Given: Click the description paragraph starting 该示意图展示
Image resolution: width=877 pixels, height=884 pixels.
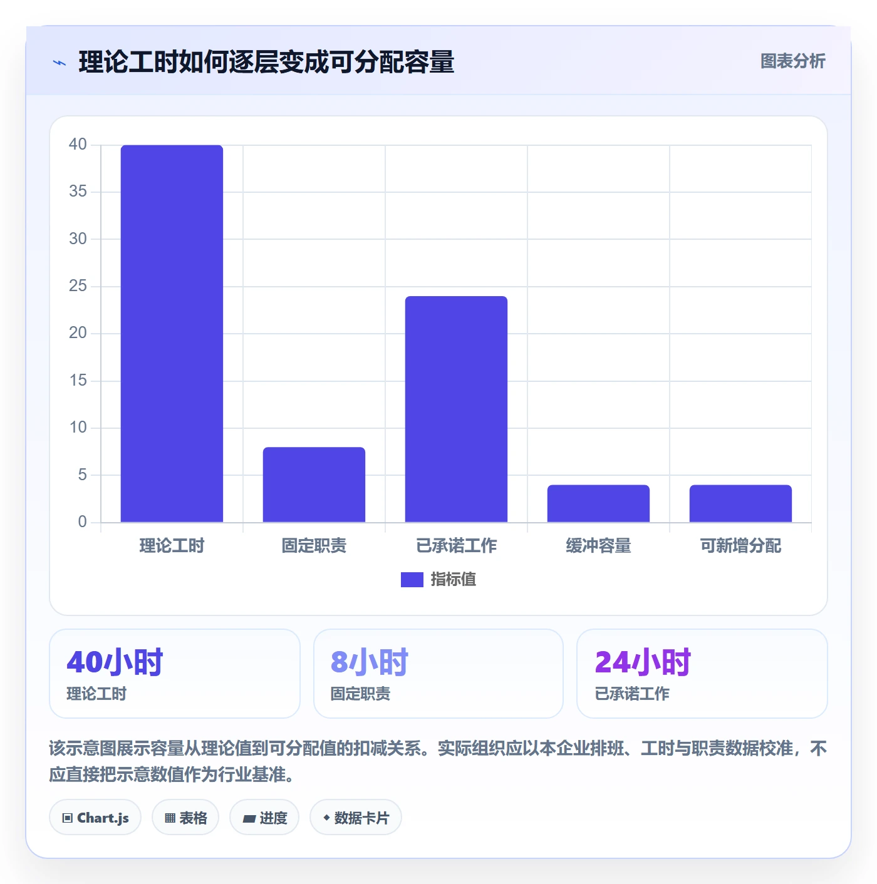Looking at the screenshot, I should point(438,761).
